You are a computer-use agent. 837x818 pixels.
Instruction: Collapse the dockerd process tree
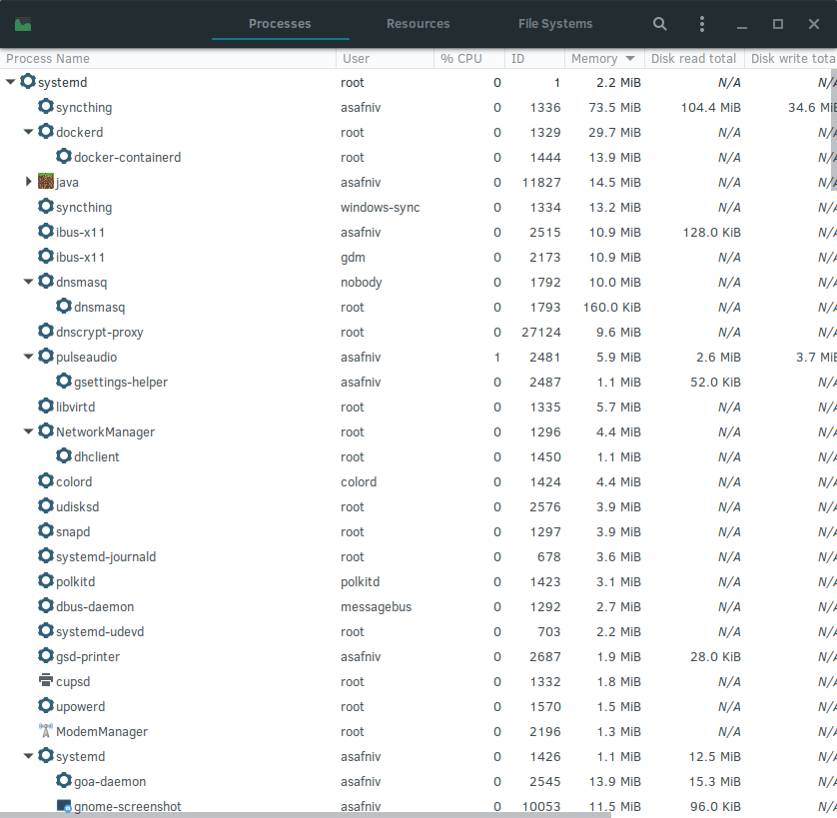[28, 132]
